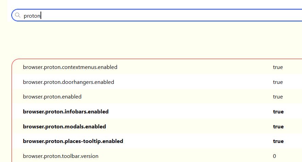Focus the empty area of the search field
This screenshot has width=302, height=162.
pyautogui.click(x=170, y=15)
